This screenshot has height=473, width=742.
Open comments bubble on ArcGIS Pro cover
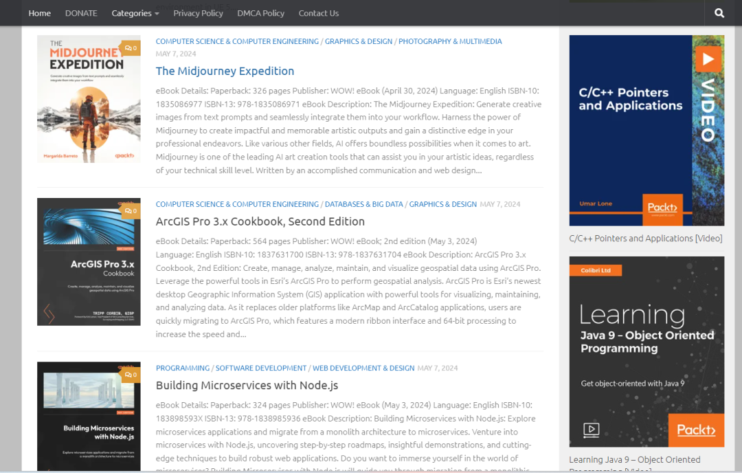[x=131, y=210]
